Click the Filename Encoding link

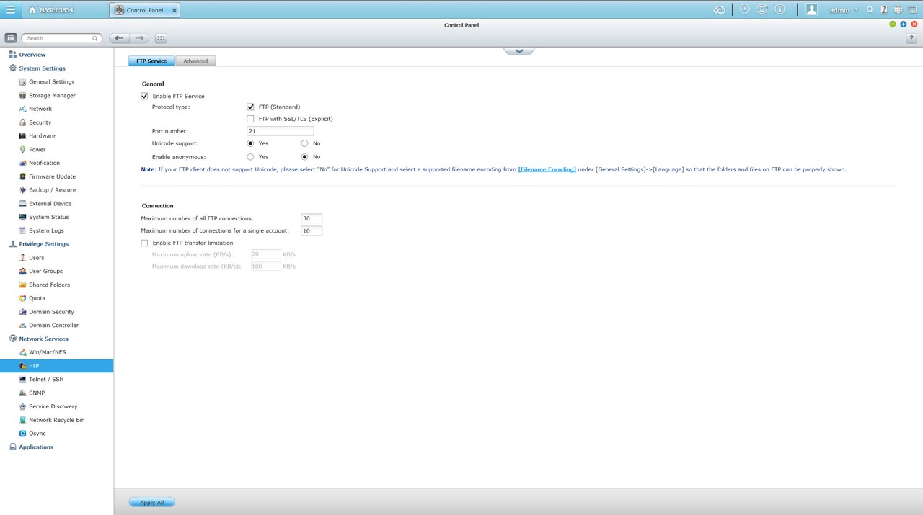547,169
